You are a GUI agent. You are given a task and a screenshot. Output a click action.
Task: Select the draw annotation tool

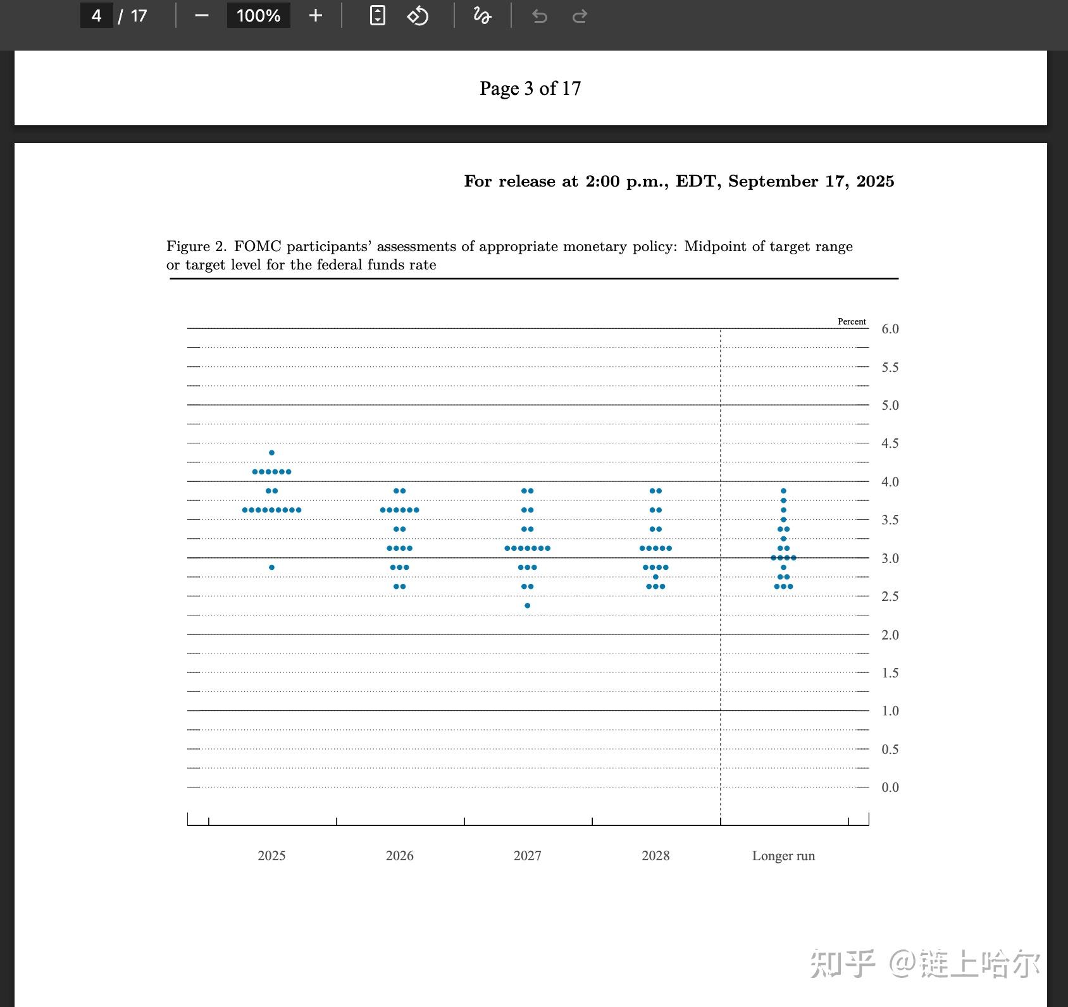[x=482, y=16]
